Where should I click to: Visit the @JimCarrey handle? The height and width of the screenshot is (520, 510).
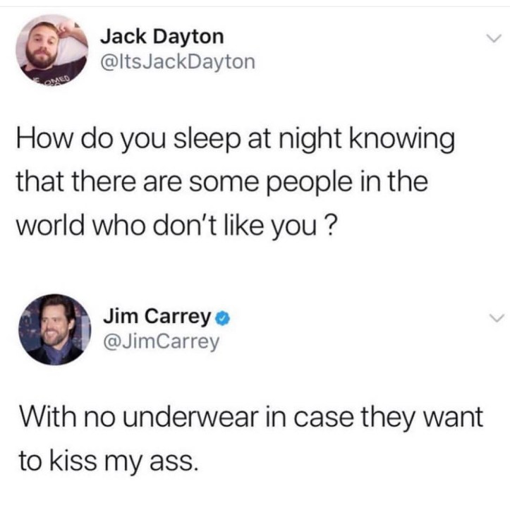pos(162,341)
